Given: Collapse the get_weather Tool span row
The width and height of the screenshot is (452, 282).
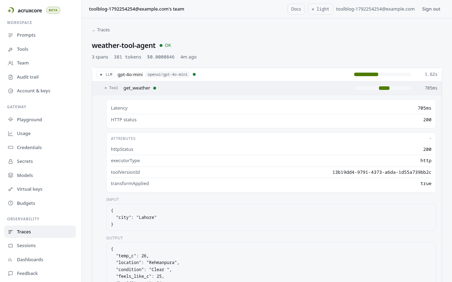Looking at the screenshot, I should pyautogui.click(x=267, y=88).
